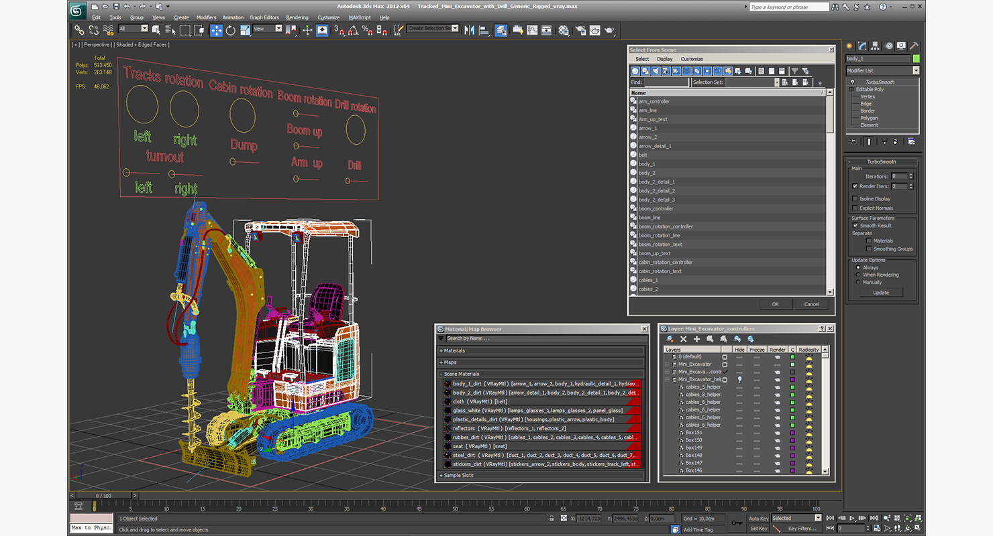Click Toggle Set Key Mode key icon
The width and height of the screenshot is (993, 536).
(737, 523)
